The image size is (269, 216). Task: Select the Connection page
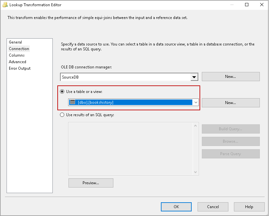click(19, 48)
